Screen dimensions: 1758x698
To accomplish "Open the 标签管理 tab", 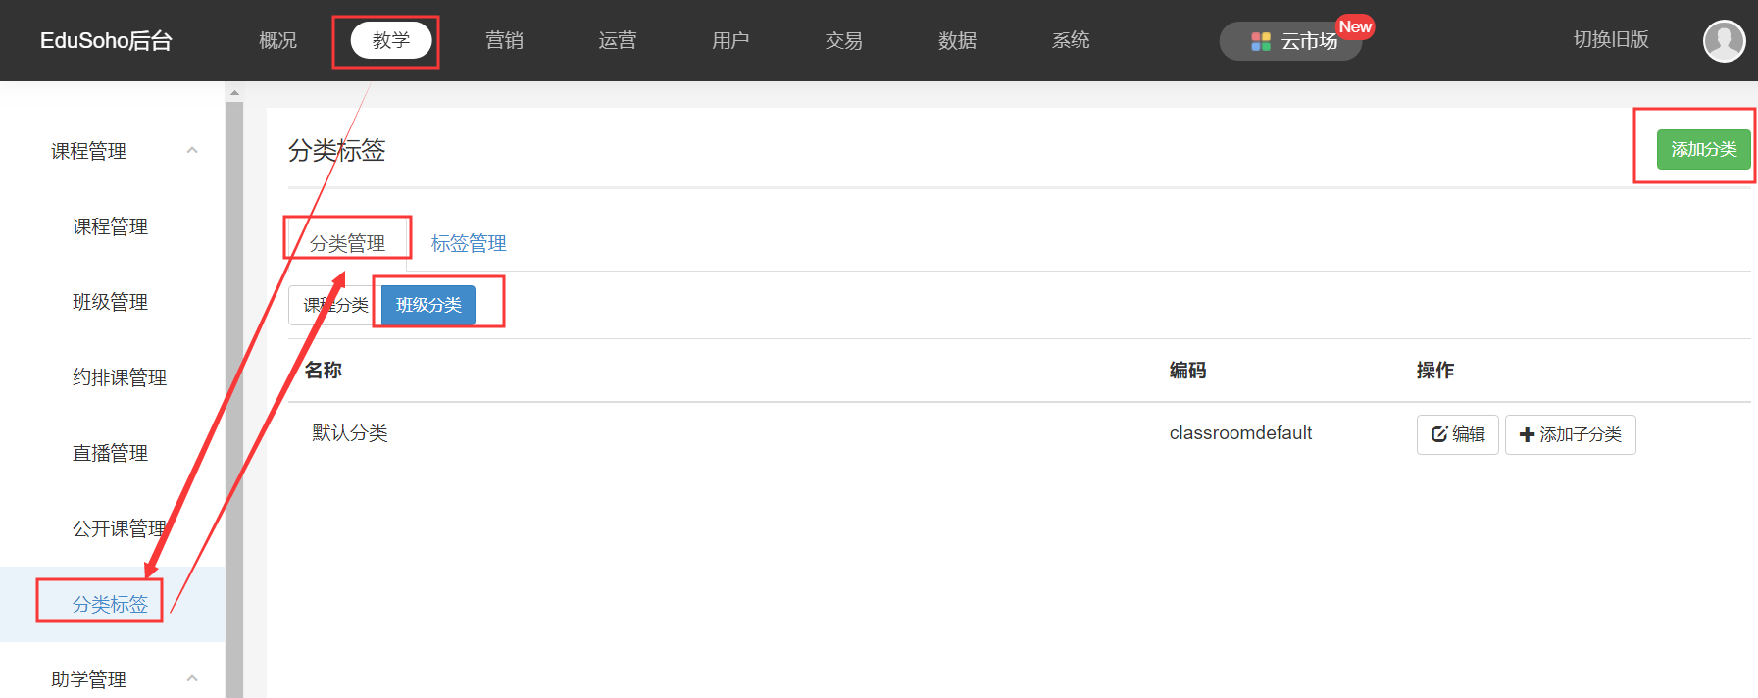I will (x=469, y=243).
